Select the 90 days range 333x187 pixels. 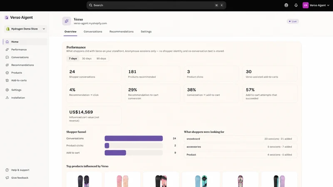(x=101, y=59)
